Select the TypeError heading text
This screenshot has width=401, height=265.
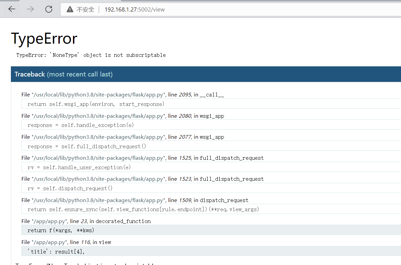pyautogui.click(x=44, y=39)
